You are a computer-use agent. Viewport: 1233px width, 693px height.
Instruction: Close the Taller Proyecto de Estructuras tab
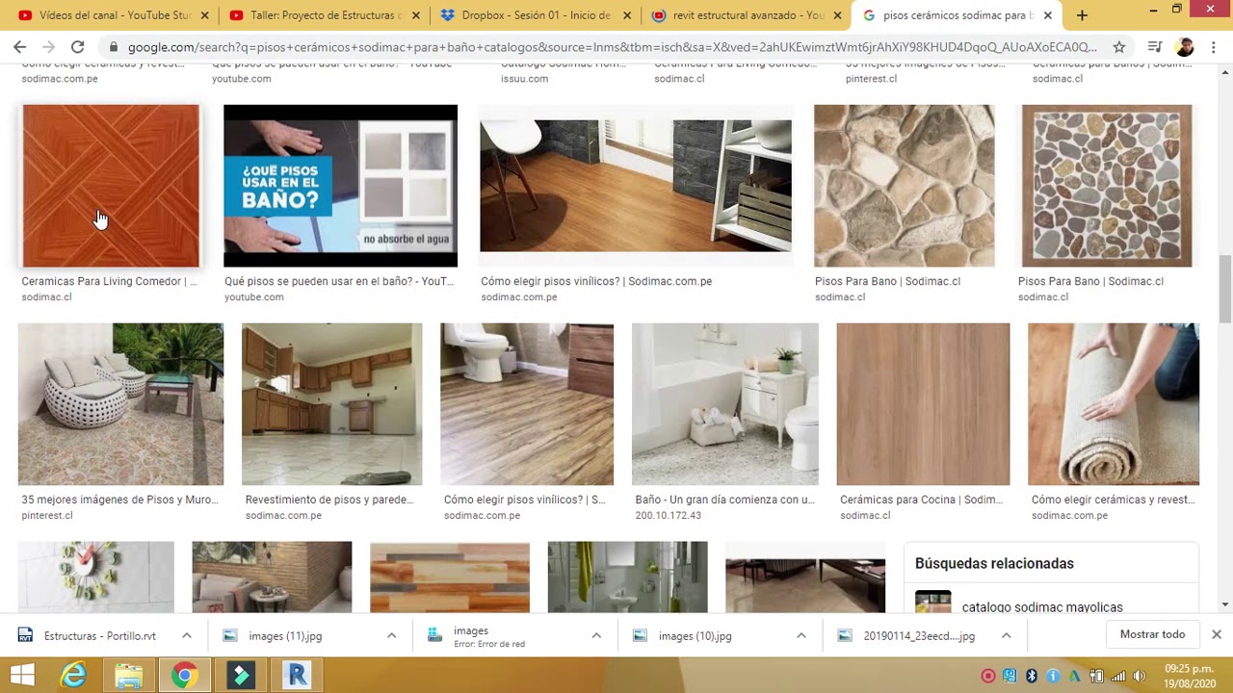(415, 15)
